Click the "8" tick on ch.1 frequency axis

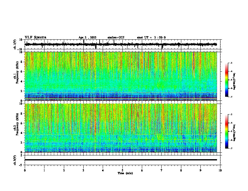22,62
